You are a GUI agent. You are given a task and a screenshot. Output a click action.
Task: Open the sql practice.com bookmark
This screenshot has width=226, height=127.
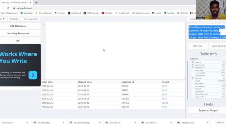coord(44,13)
